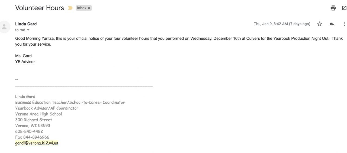Image resolution: width=347 pixels, height=153 pixels.
Task: Toggle the yellow importance marker
Action: point(70,8)
